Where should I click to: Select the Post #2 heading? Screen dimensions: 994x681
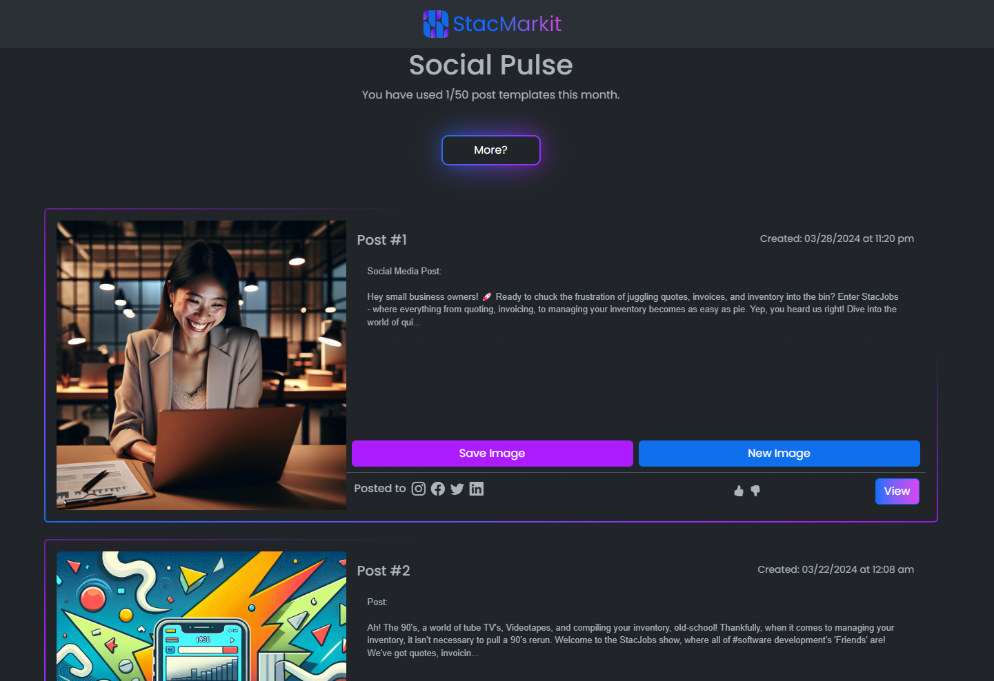(x=384, y=571)
